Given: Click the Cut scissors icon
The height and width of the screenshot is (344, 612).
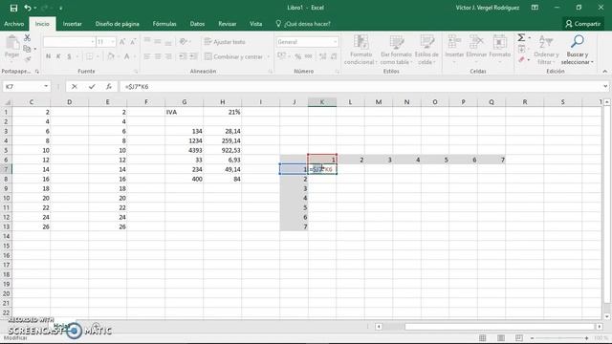Looking at the screenshot, I should click(x=27, y=38).
